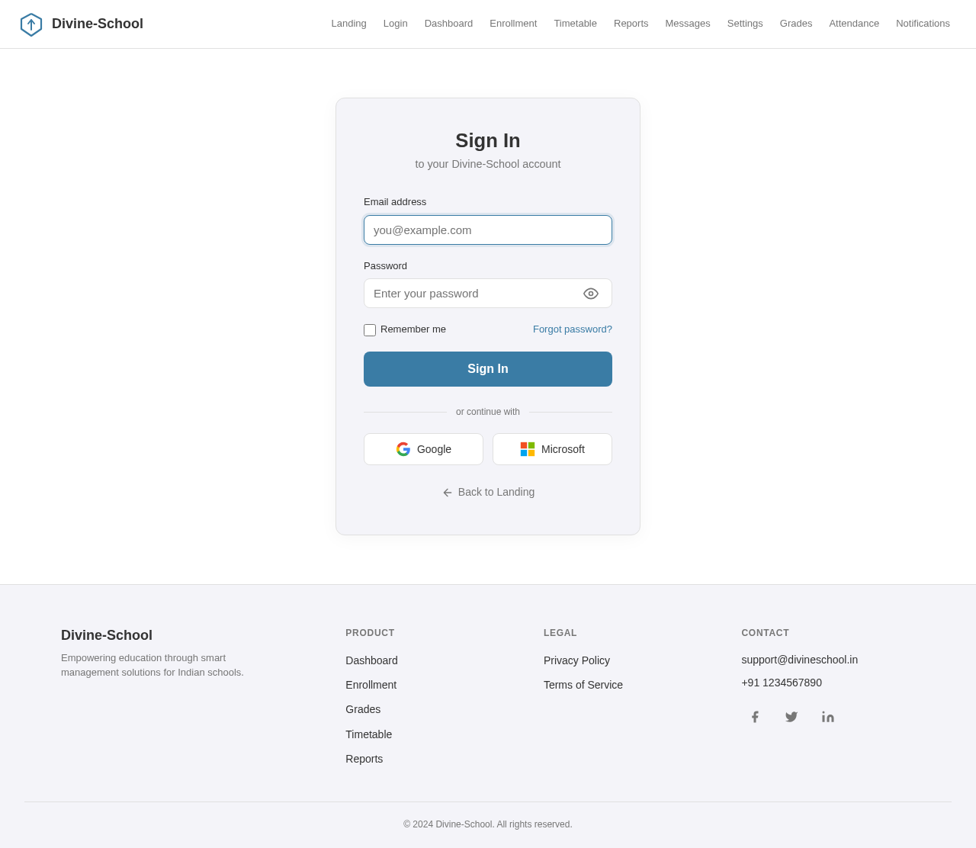
Task: Open Reports in top navigation
Action: point(631,24)
